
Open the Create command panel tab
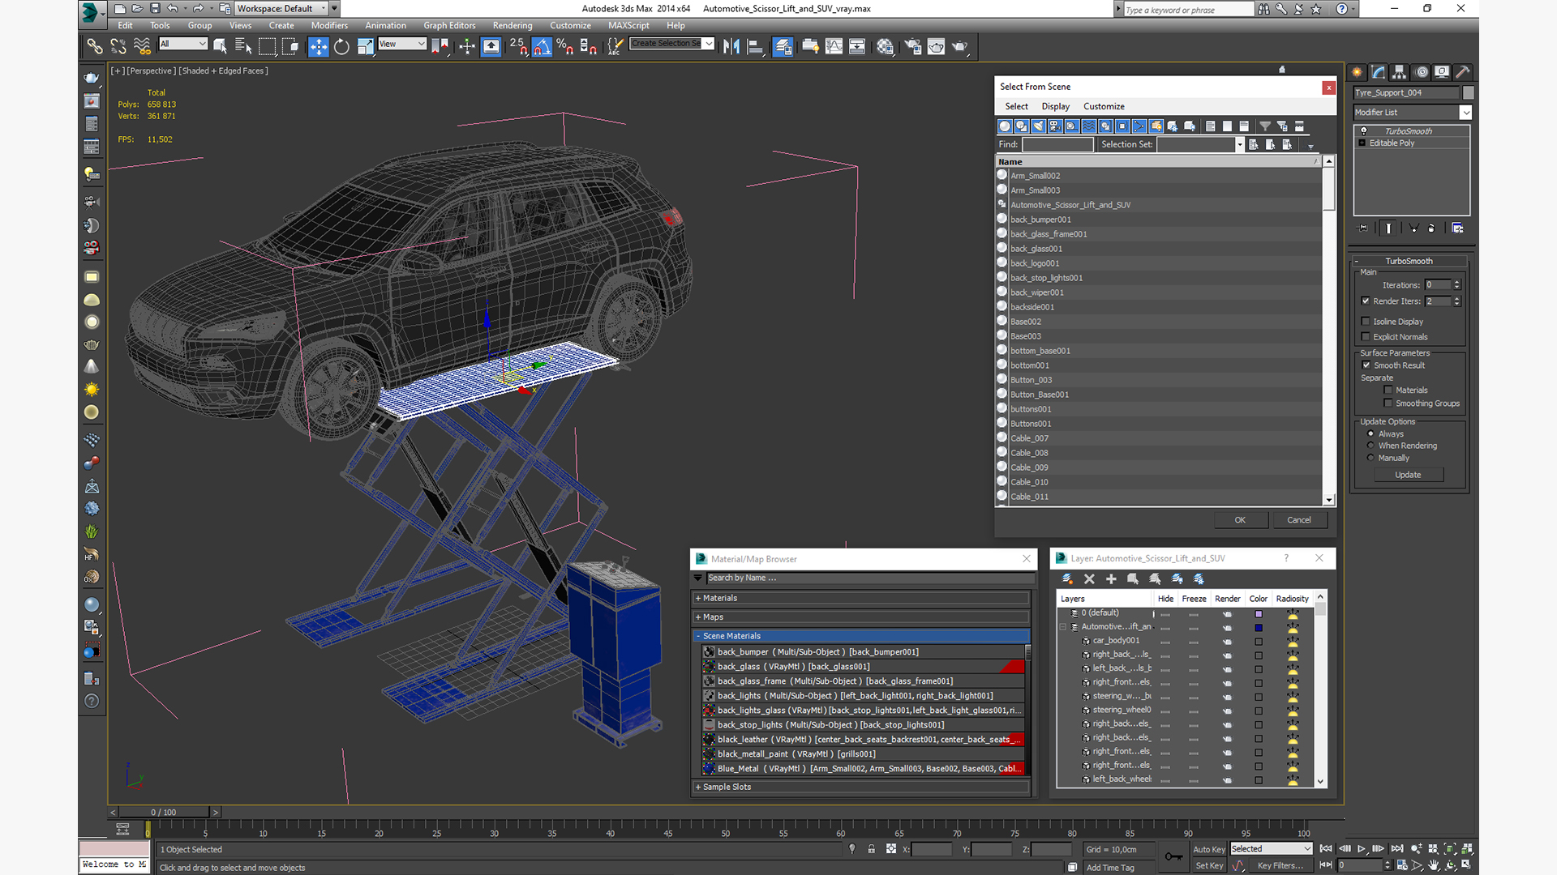coord(1358,72)
